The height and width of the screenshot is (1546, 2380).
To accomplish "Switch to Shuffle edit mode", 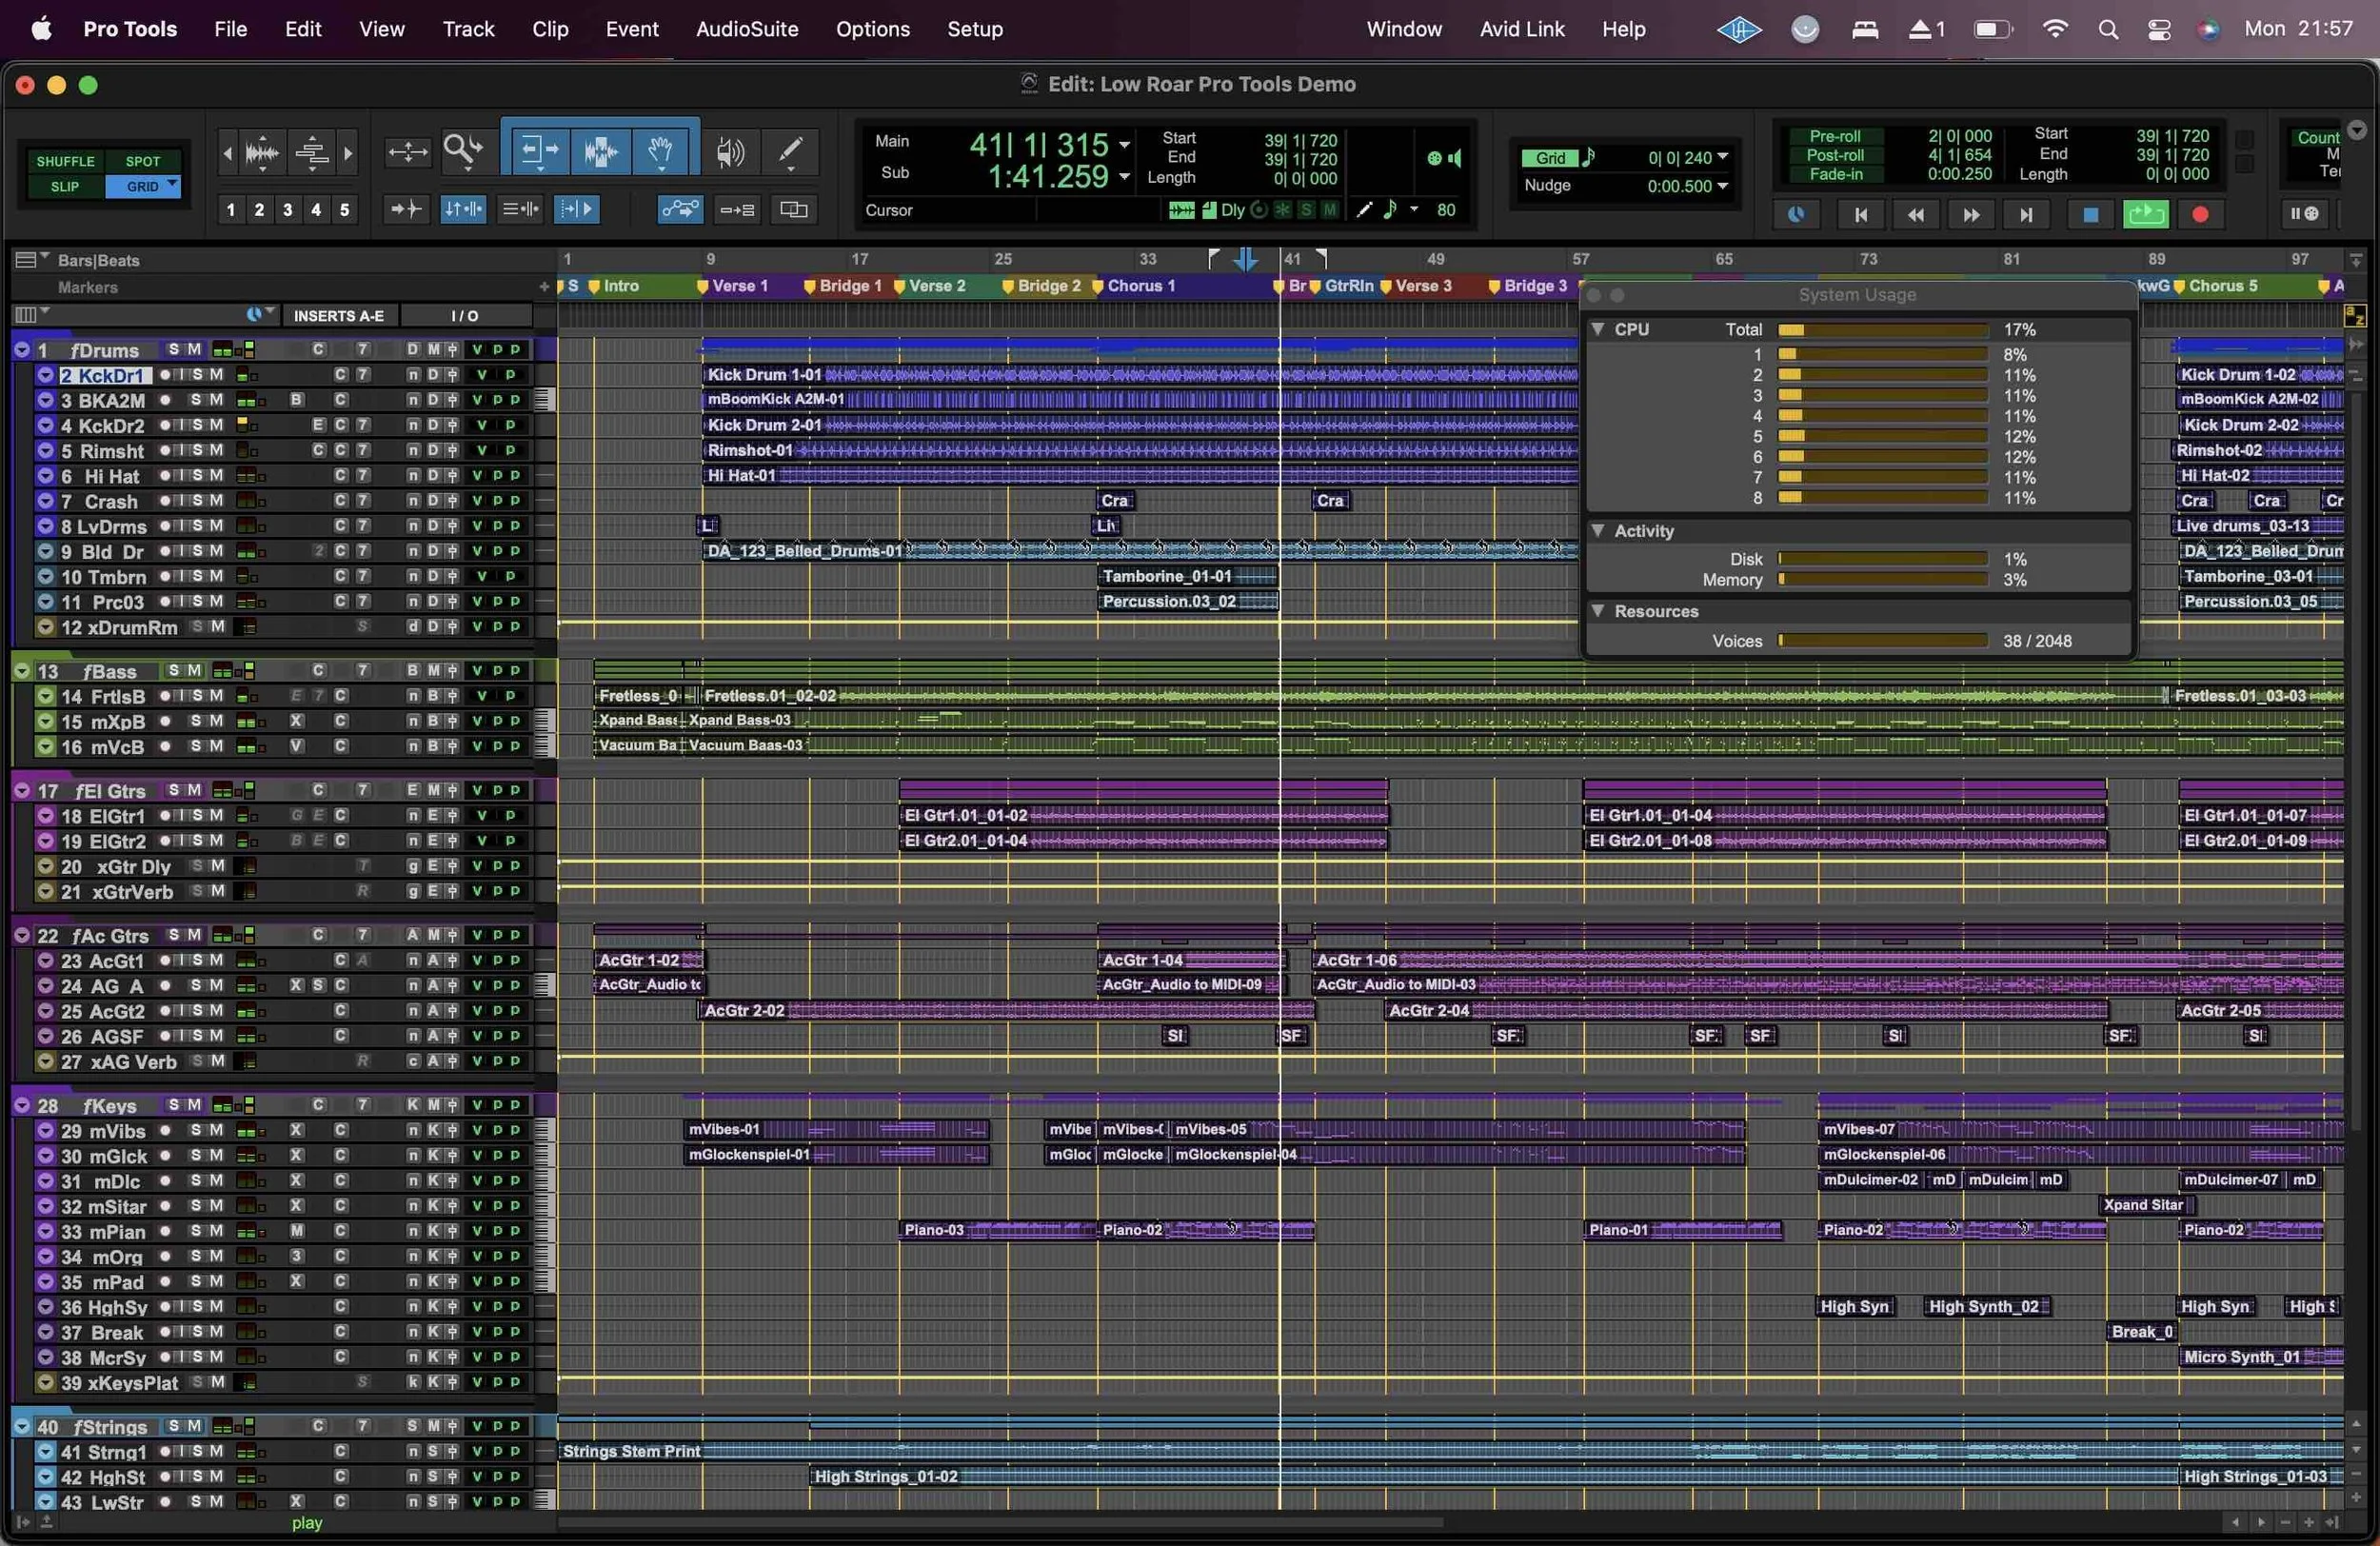I will (65, 161).
